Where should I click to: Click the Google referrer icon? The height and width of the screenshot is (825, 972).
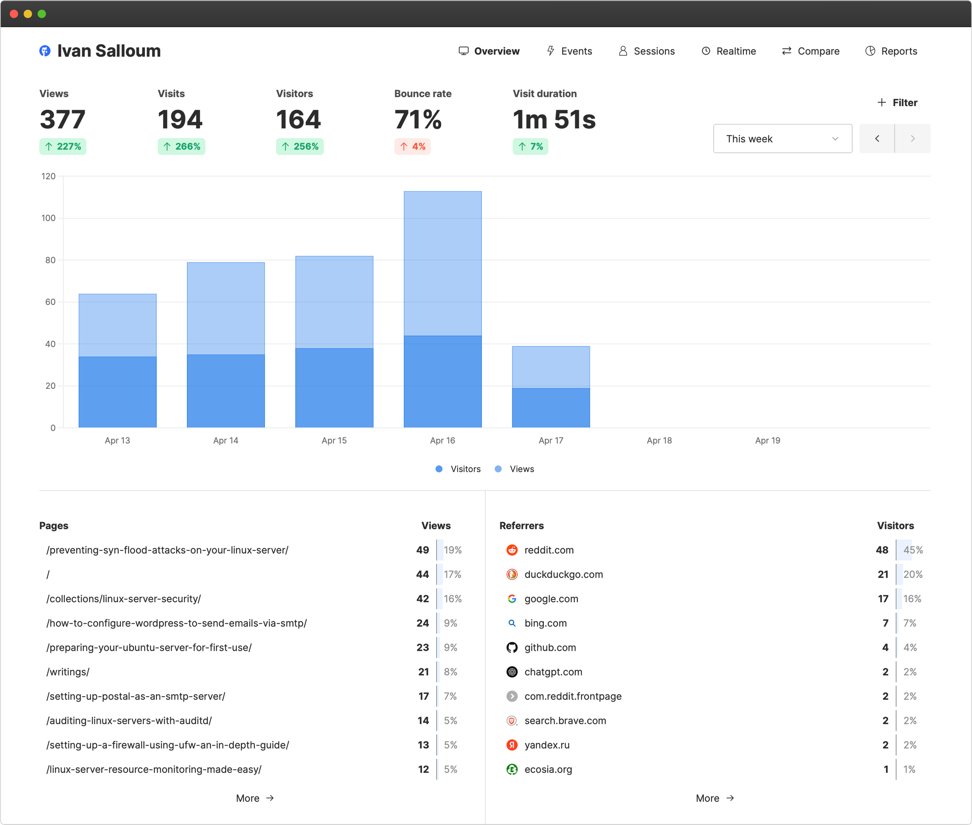(x=512, y=599)
